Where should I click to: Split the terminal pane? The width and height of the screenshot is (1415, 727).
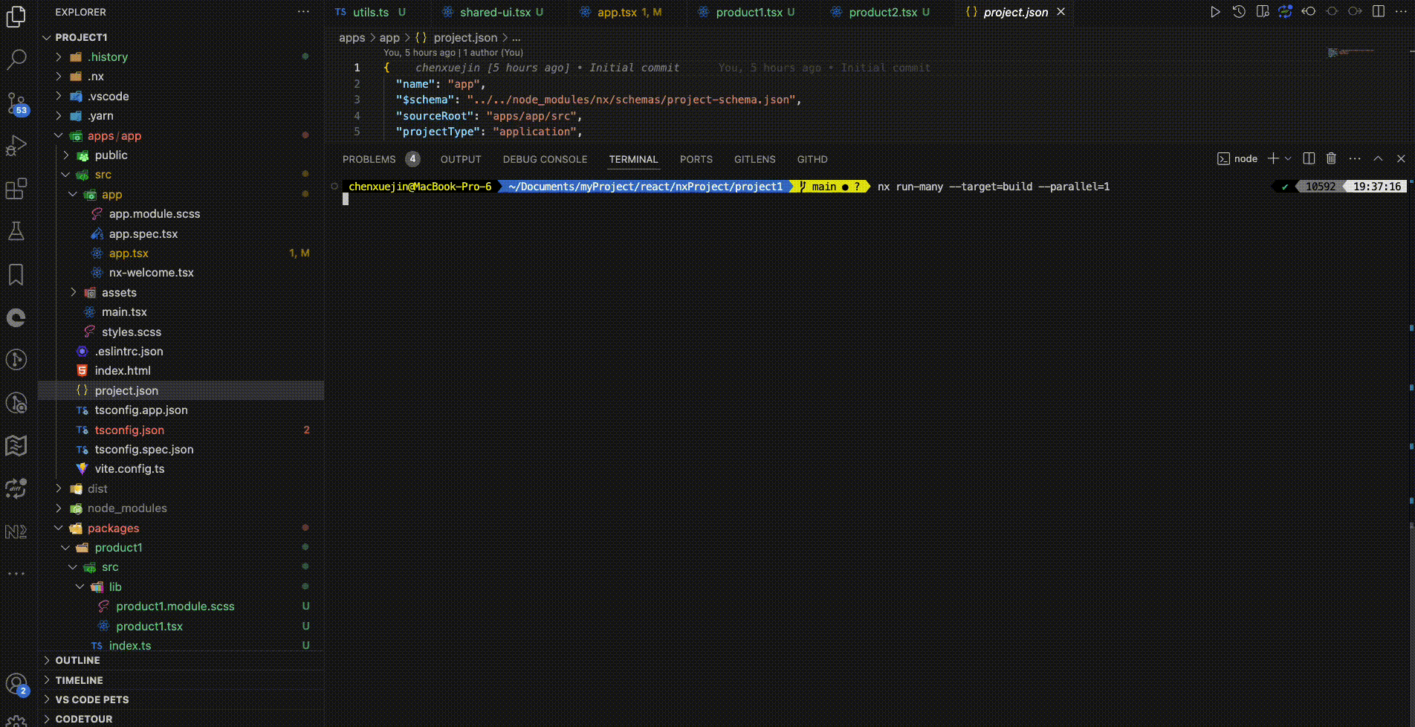point(1309,158)
